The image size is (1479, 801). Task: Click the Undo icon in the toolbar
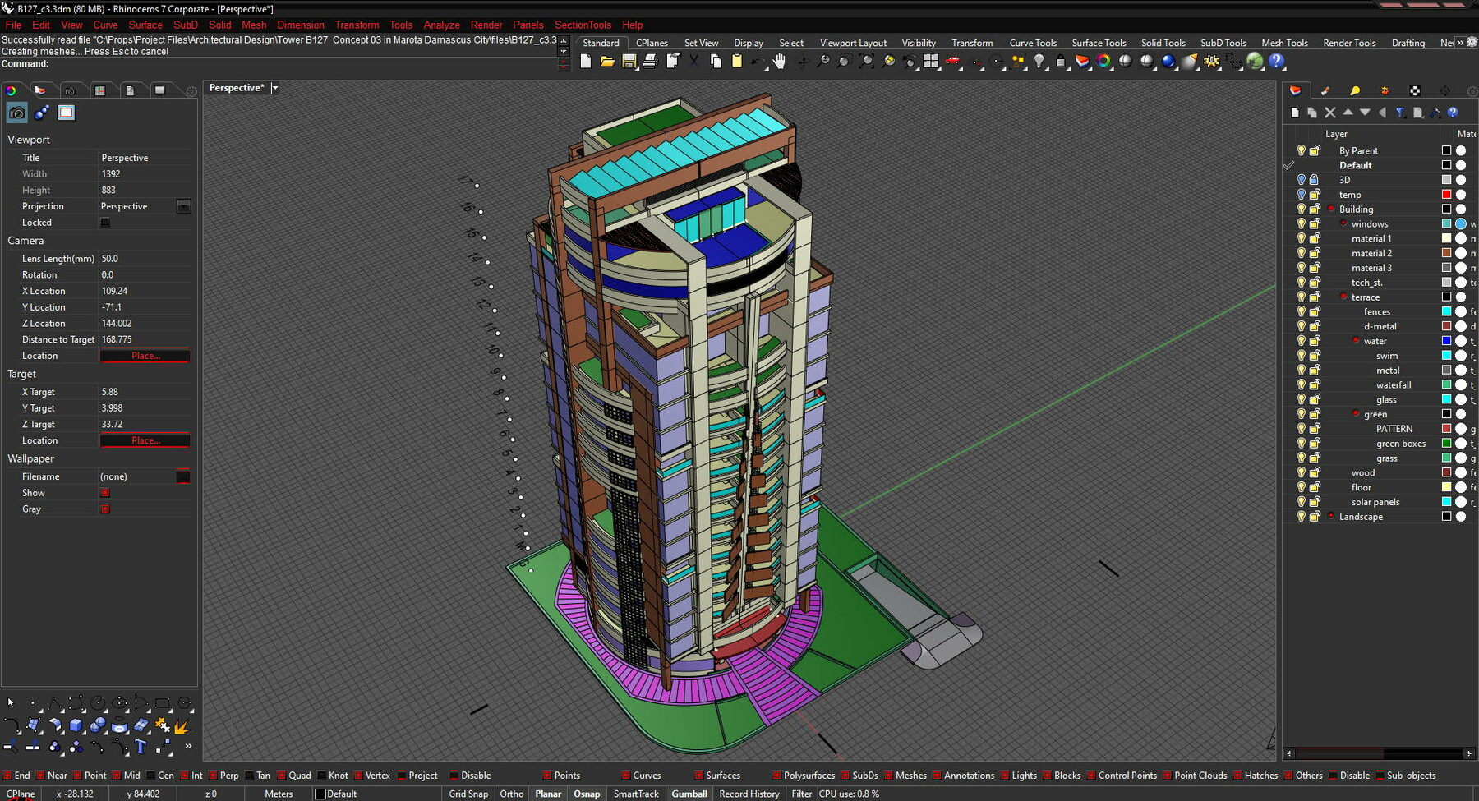tap(758, 62)
